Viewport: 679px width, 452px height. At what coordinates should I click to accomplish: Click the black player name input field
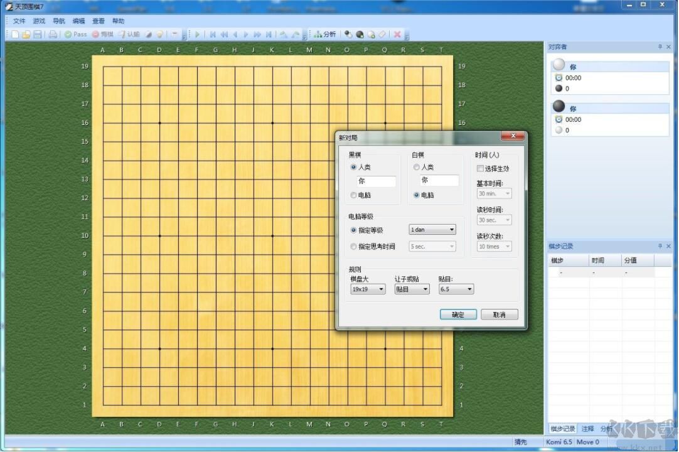point(377,181)
